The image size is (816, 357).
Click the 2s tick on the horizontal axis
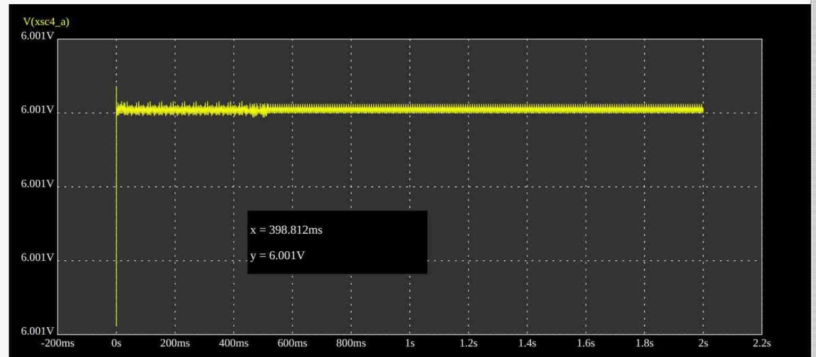(x=704, y=344)
